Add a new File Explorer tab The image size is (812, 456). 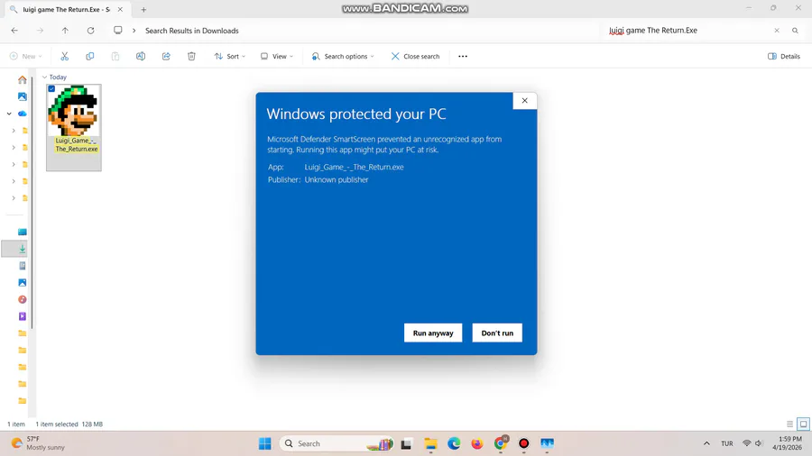pyautogui.click(x=143, y=10)
